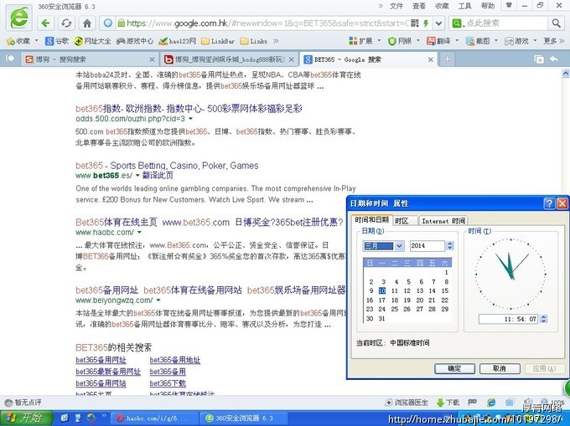Open the 游戏中心 bookmark
Screen dimensions: 570x426
pyautogui.click(x=135, y=41)
